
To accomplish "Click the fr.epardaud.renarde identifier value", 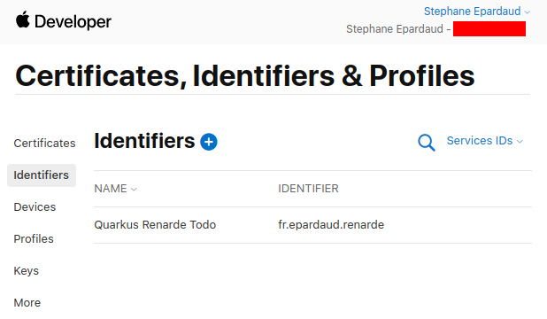I will click(331, 225).
